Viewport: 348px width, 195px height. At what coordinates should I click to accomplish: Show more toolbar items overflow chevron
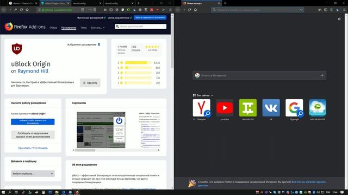click(163, 10)
